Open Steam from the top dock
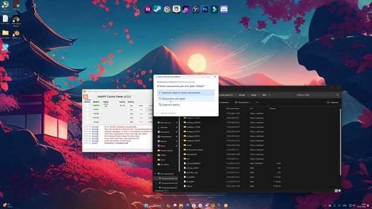 click(x=158, y=9)
